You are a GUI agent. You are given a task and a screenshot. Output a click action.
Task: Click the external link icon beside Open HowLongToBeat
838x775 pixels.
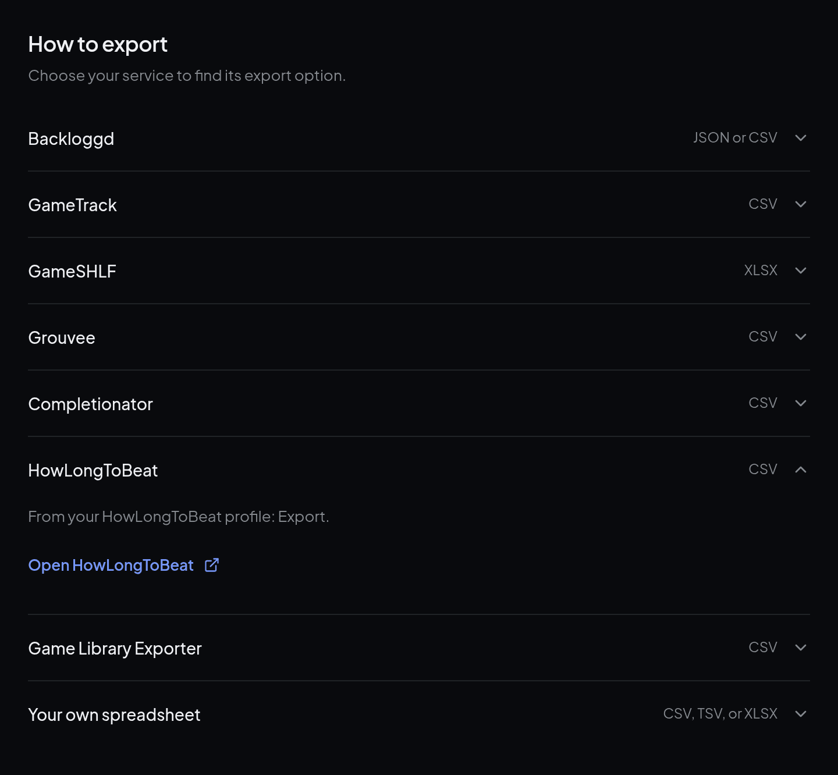coord(212,565)
